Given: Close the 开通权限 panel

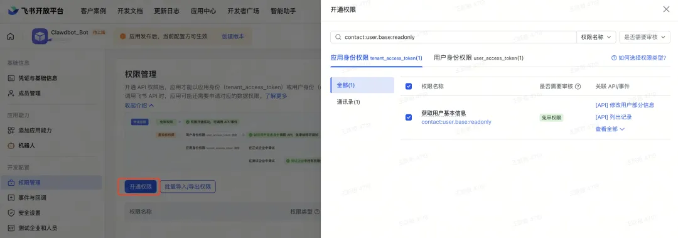Looking at the screenshot, I should click(666, 9).
